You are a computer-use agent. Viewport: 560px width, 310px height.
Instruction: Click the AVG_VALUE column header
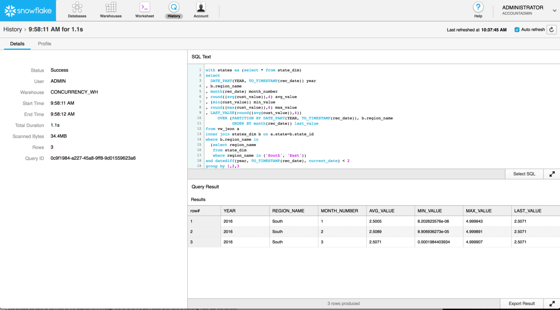point(381,211)
